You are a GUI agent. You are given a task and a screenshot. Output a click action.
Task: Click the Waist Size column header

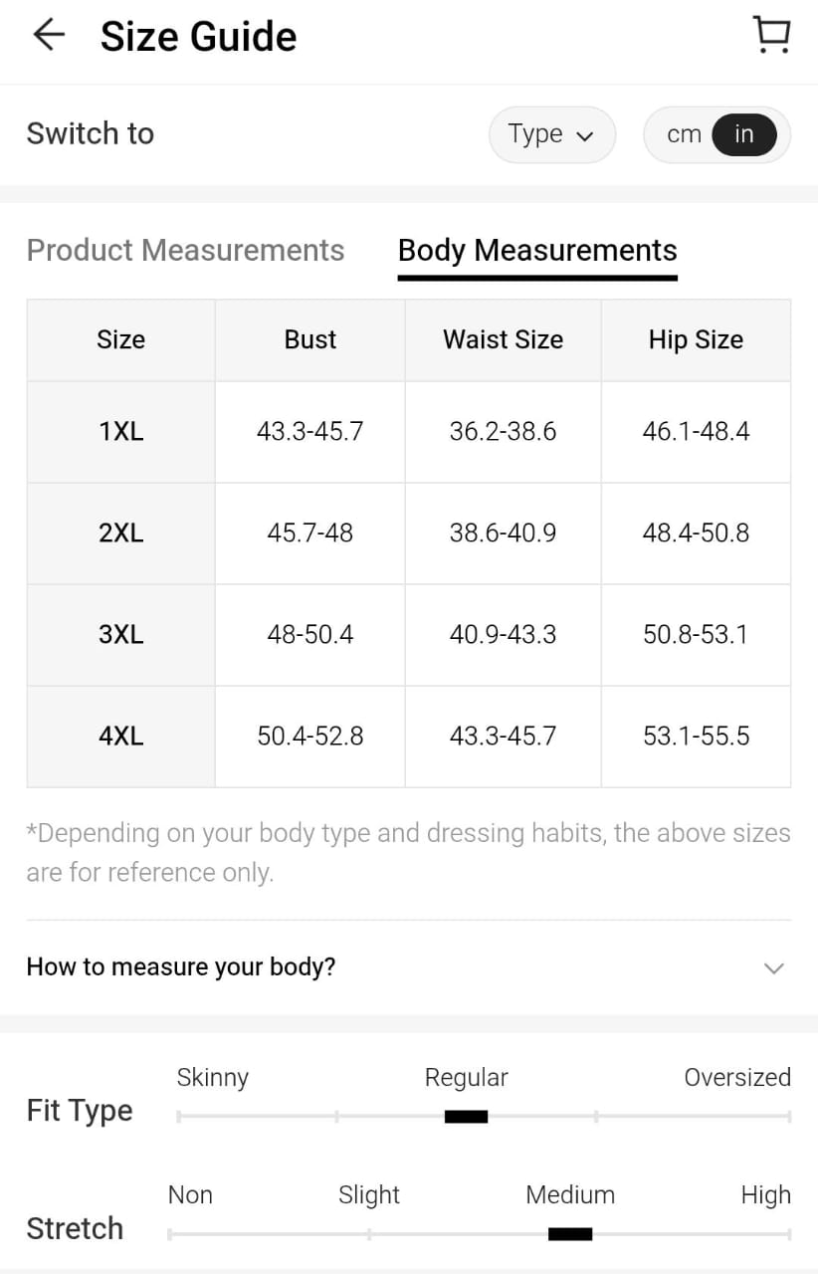tap(503, 340)
